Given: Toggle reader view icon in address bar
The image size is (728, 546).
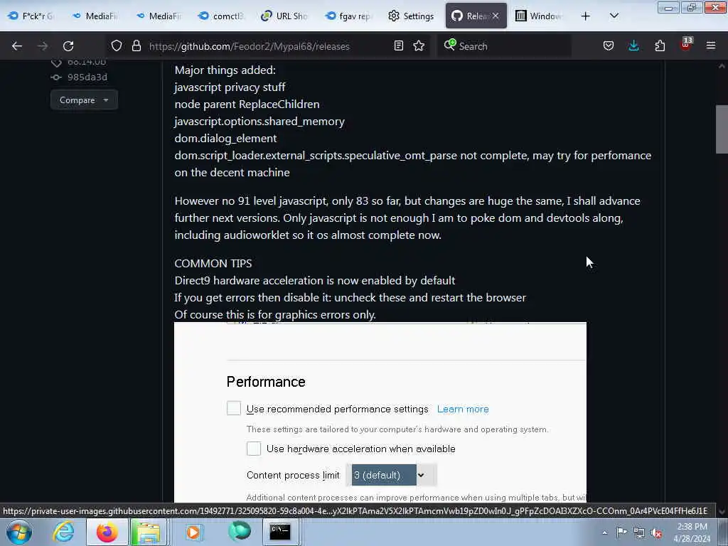Looking at the screenshot, I should pyautogui.click(x=398, y=46).
